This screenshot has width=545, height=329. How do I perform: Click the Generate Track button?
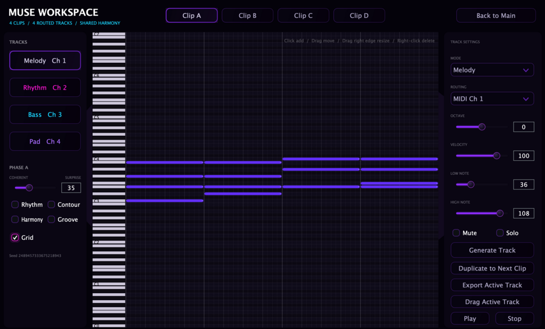492,251
